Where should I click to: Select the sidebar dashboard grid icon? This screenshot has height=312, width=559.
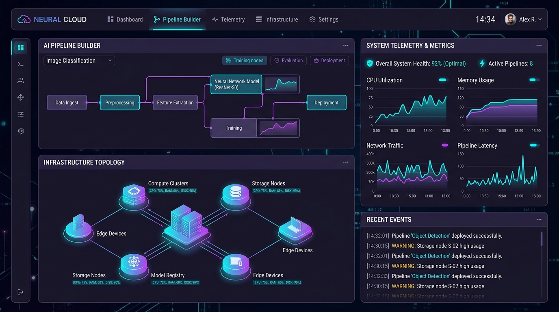21,48
